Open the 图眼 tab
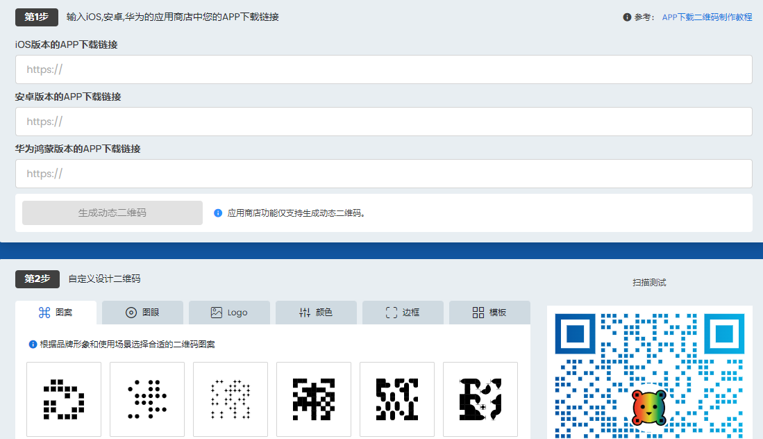Image resolution: width=763 pixels, height=439 pixels. [142, 313]
